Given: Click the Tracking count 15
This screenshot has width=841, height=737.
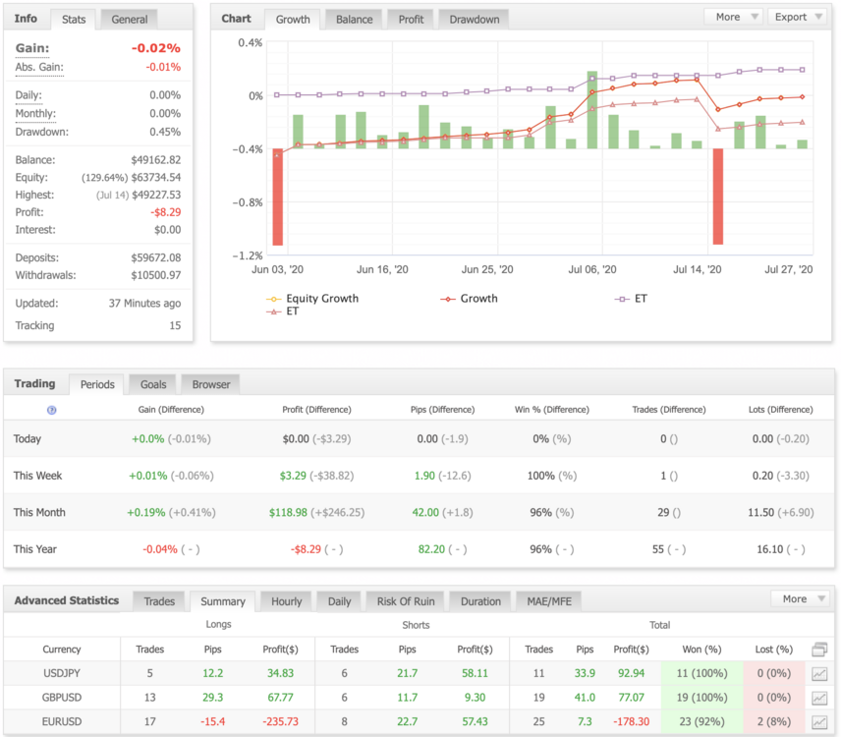Looking at the screenshot, I should [x=175, y=325].
